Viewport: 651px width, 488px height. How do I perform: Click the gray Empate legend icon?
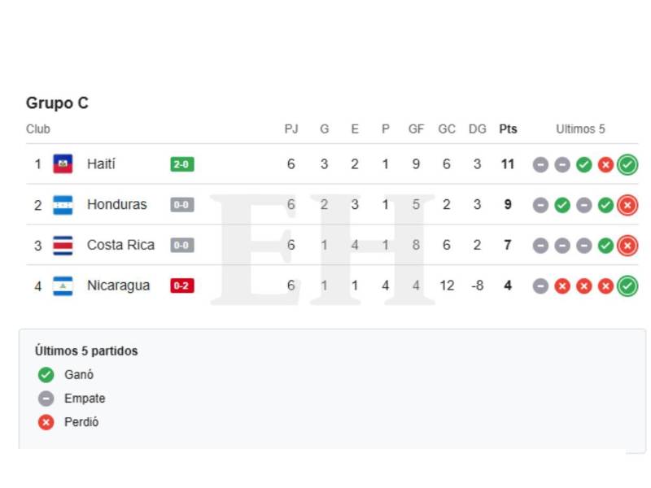(46, 399)
